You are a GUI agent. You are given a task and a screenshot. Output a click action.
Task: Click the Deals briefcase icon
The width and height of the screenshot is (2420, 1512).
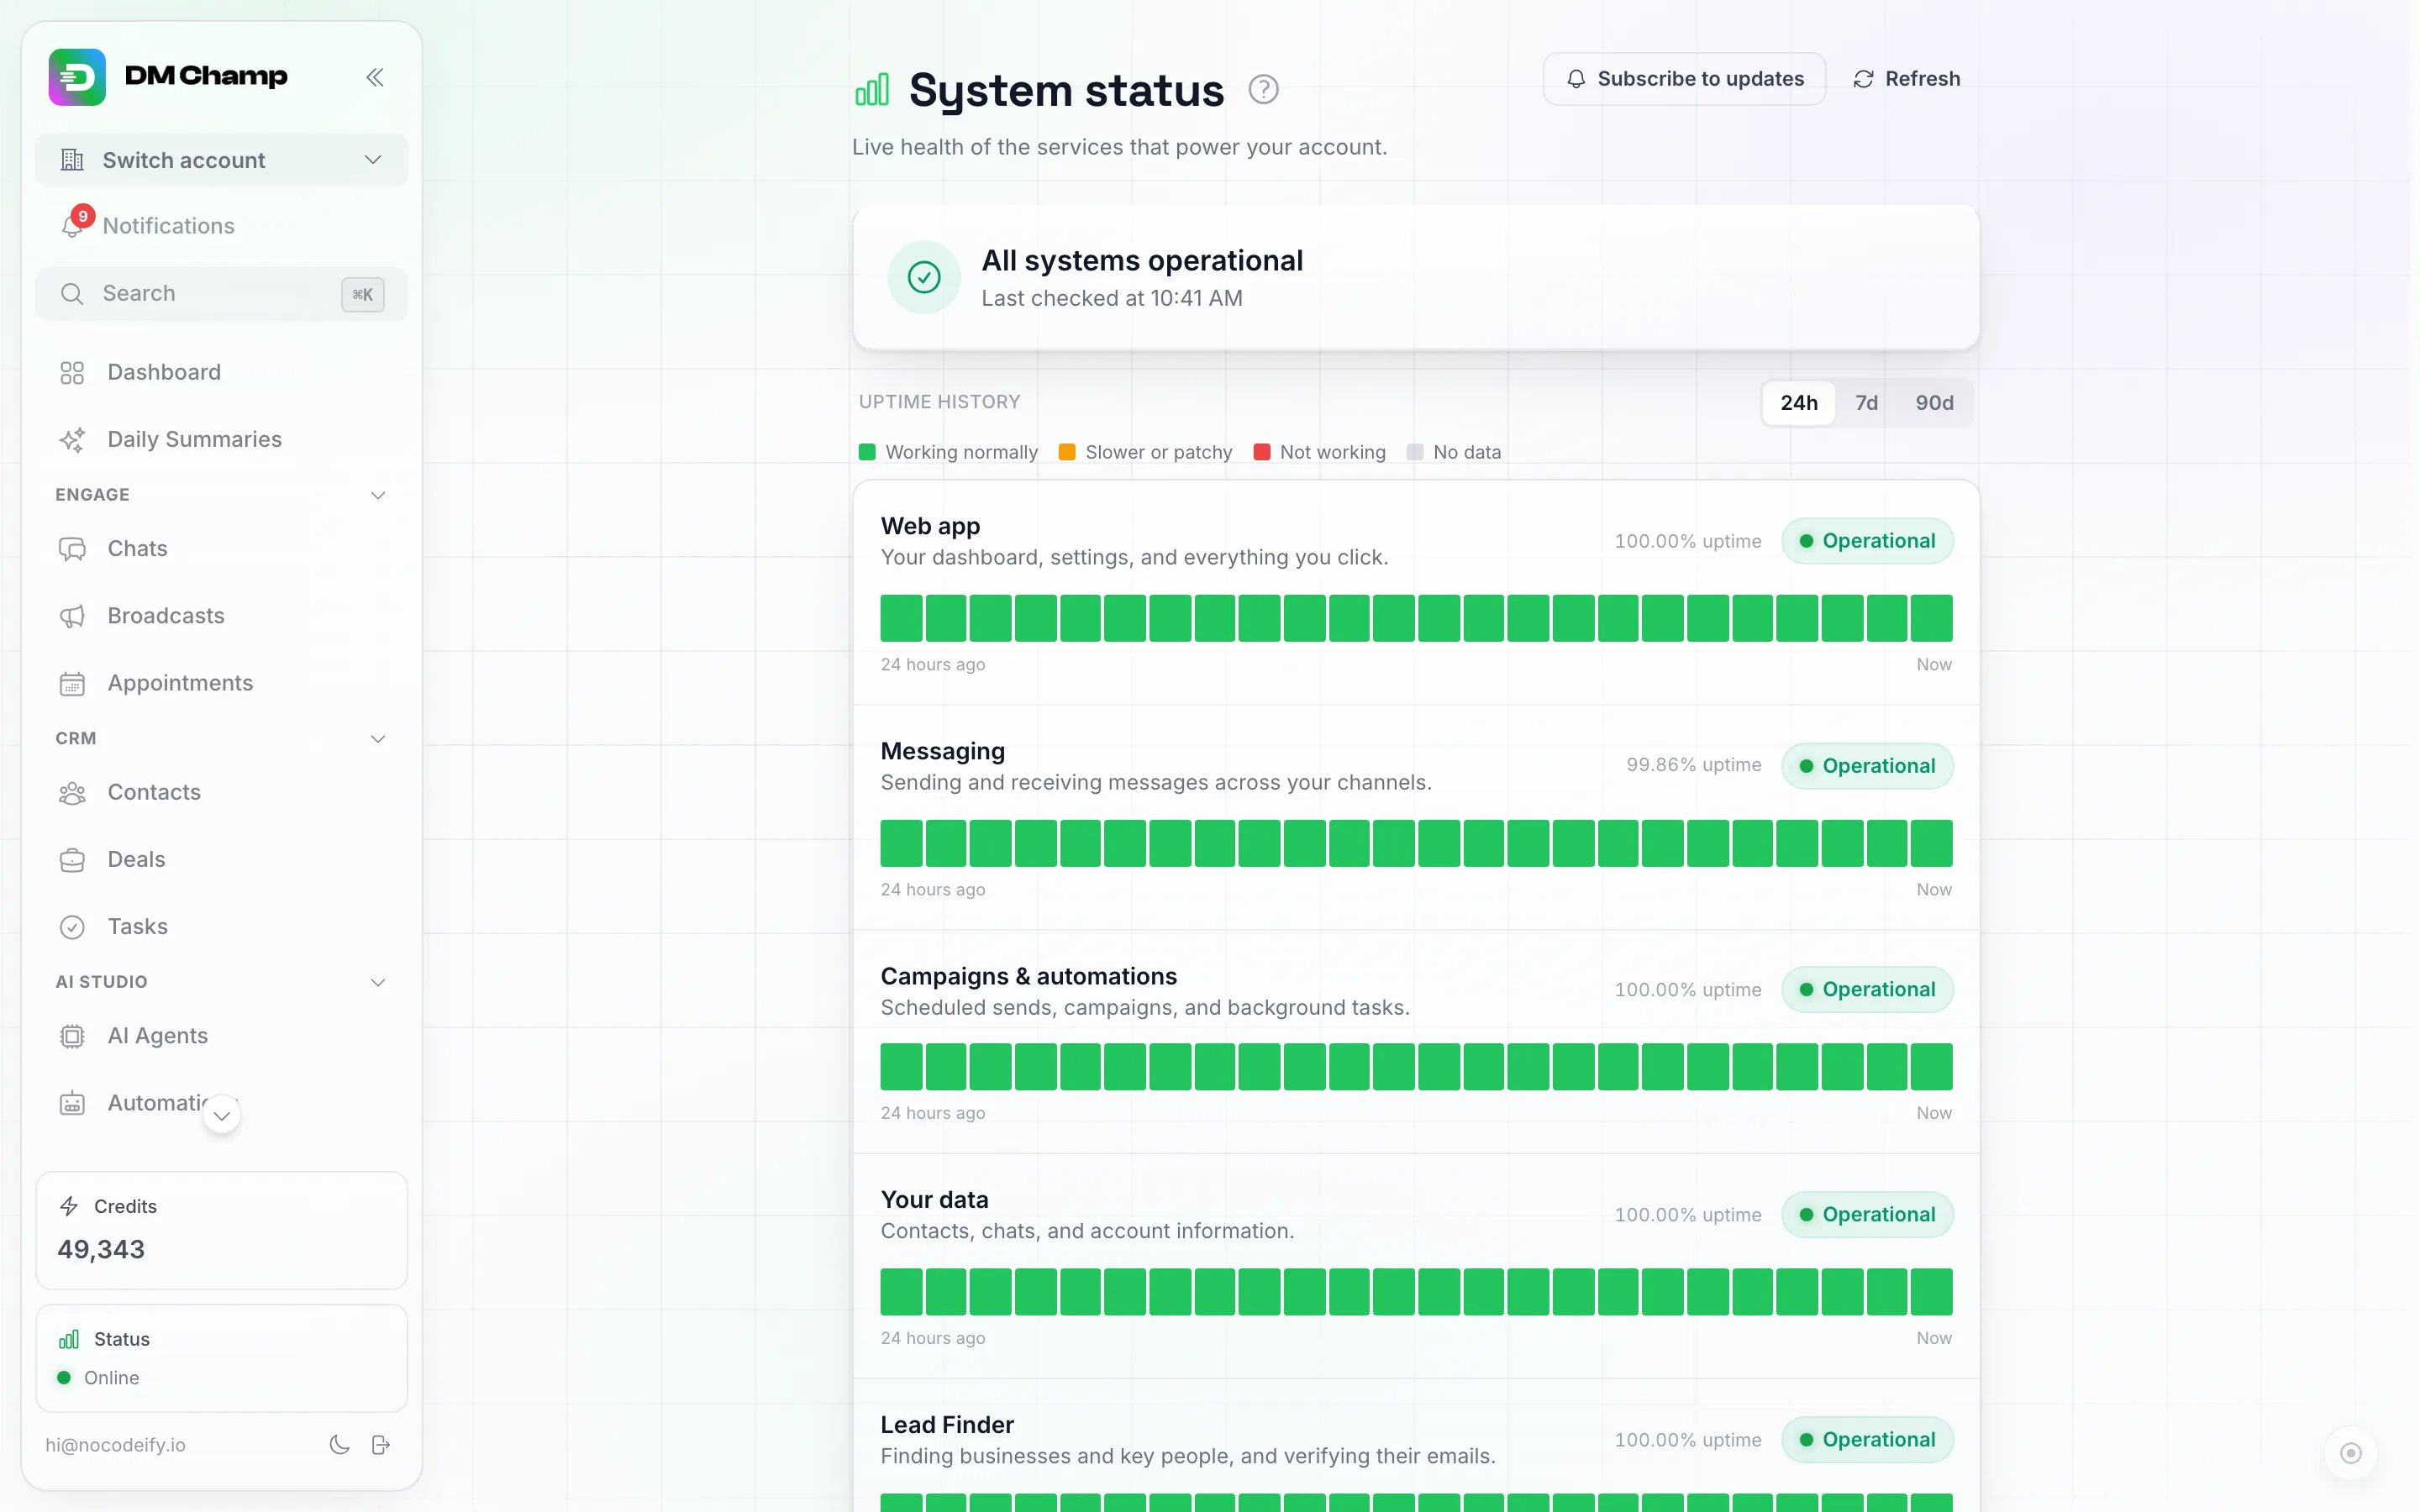pos(72,860)
